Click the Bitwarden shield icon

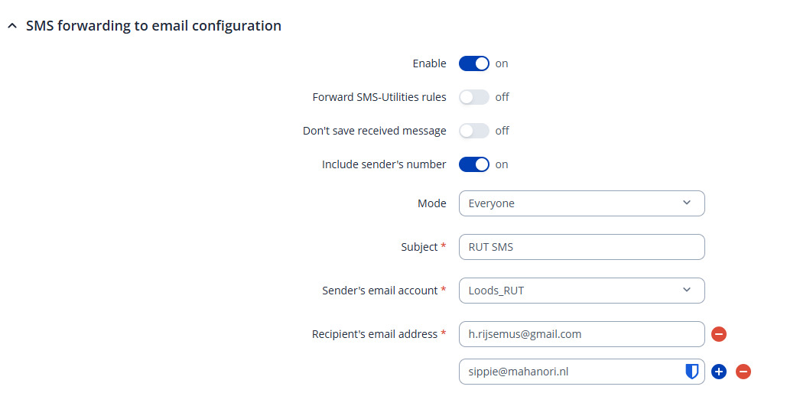[691, 372]
